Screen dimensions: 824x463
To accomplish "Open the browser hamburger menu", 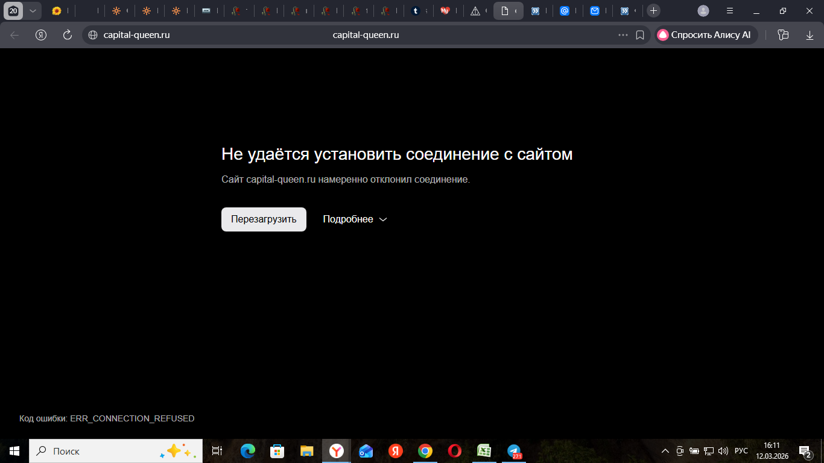I will [729, 10].
